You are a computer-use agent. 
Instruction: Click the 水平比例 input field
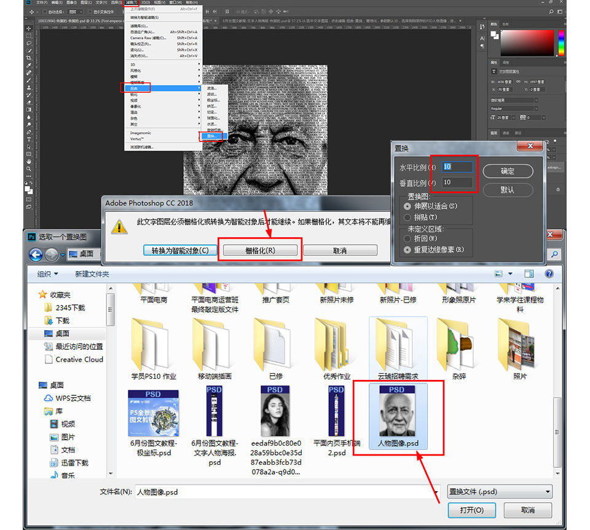[x=457, y=167]
